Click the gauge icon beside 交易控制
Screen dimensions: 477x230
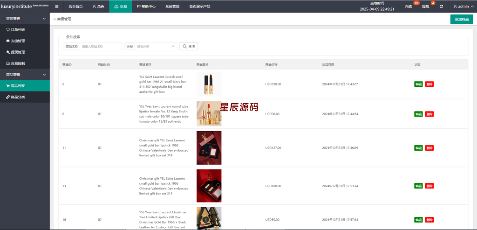[8, 63]
